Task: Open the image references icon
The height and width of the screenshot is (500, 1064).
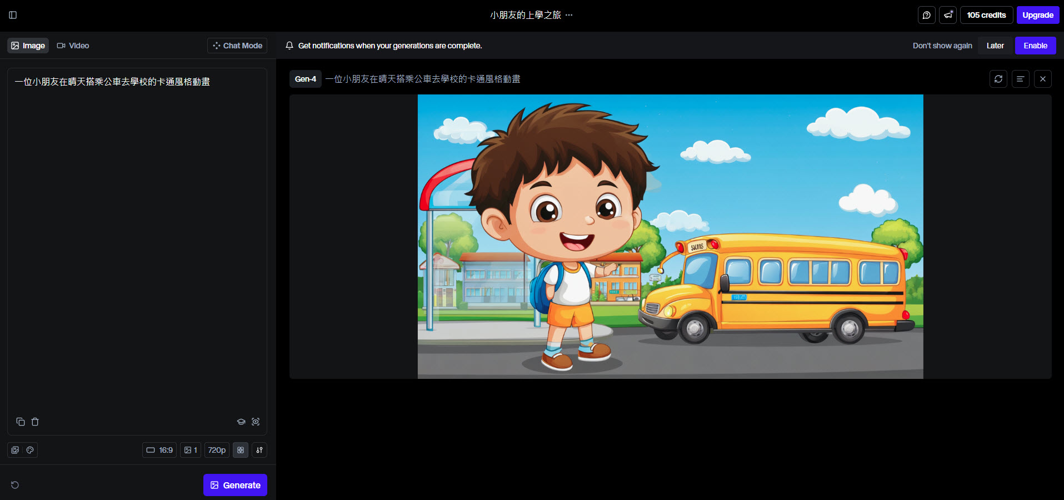Action: (x=15, y=450)
